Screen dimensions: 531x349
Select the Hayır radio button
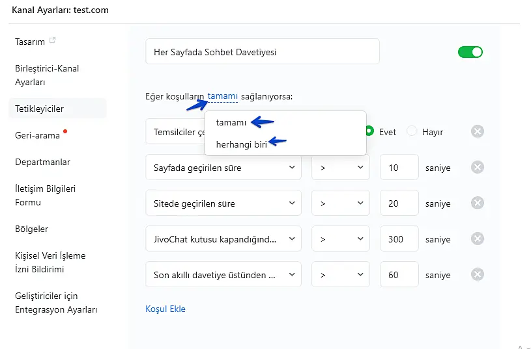(x=412, y=131)
